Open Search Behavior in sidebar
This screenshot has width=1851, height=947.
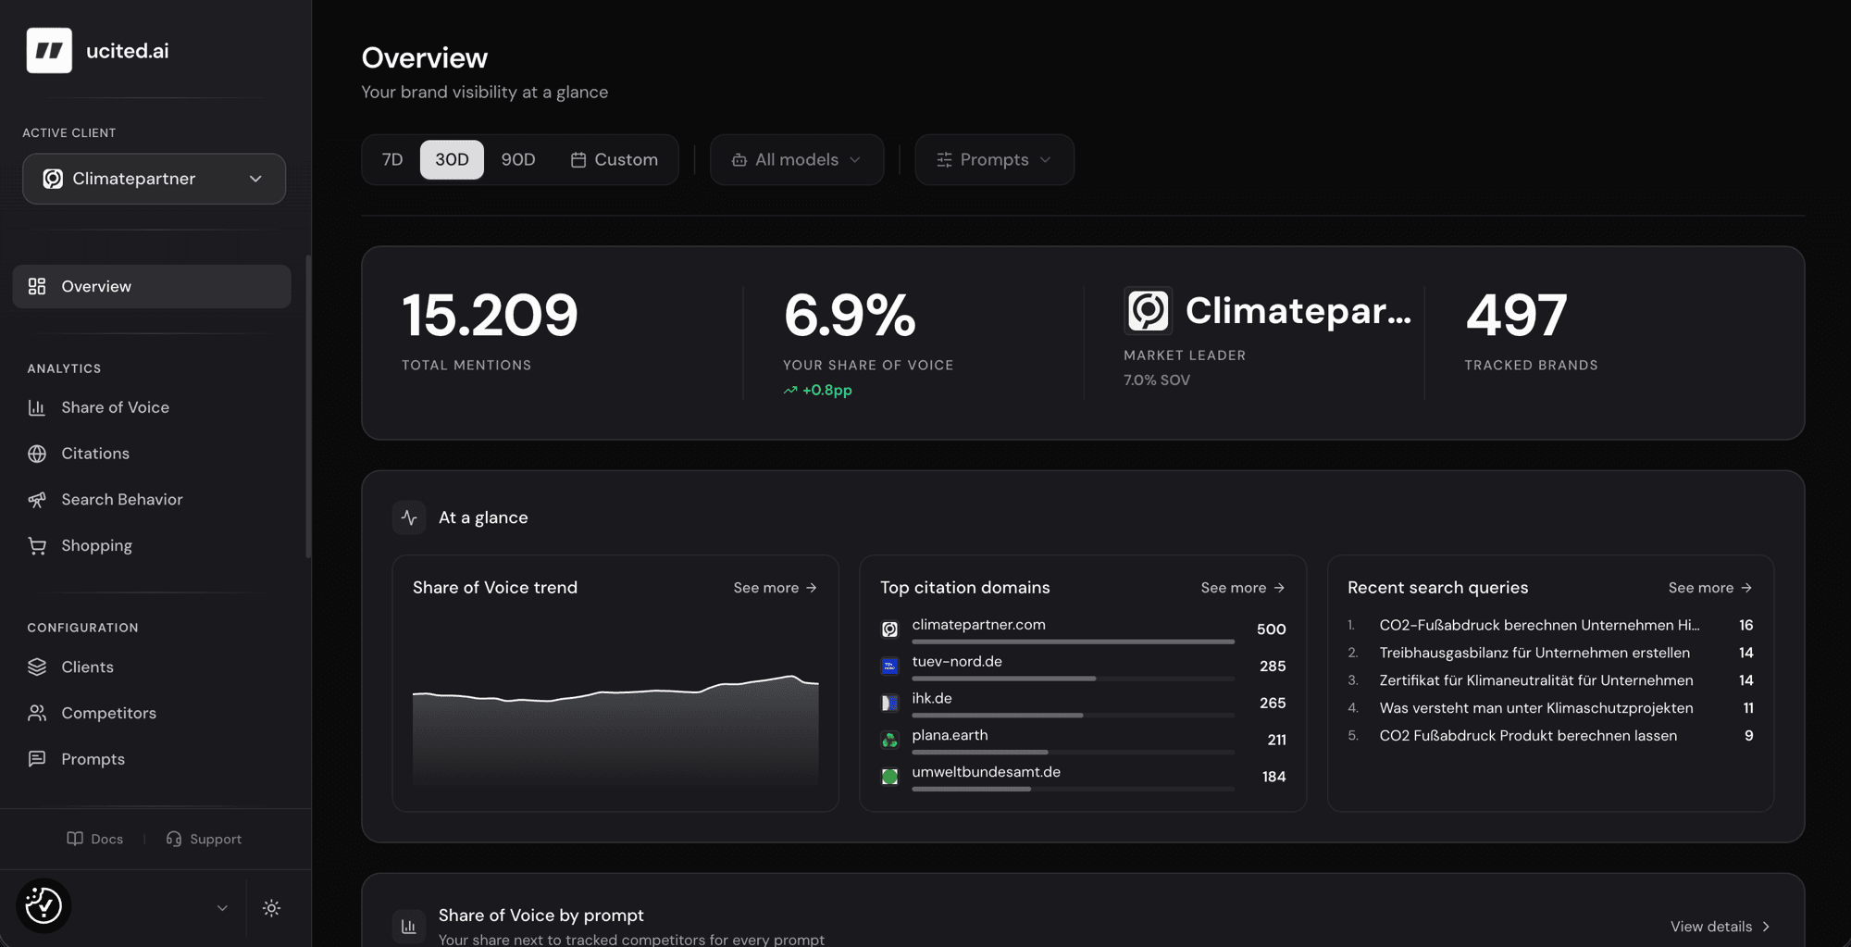click(x=152, y=500)
